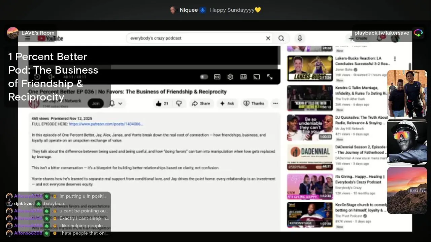Click the magnifier search button
Viewport: 431px width, 242px height.
[281, 38]
